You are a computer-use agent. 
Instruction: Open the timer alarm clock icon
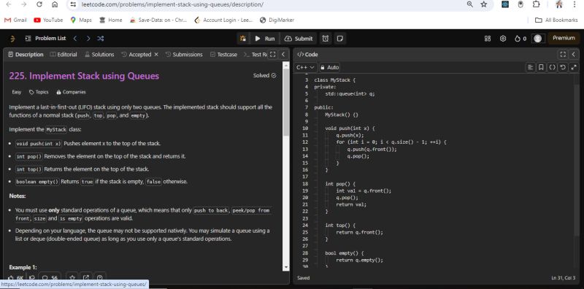pos(326,39)
